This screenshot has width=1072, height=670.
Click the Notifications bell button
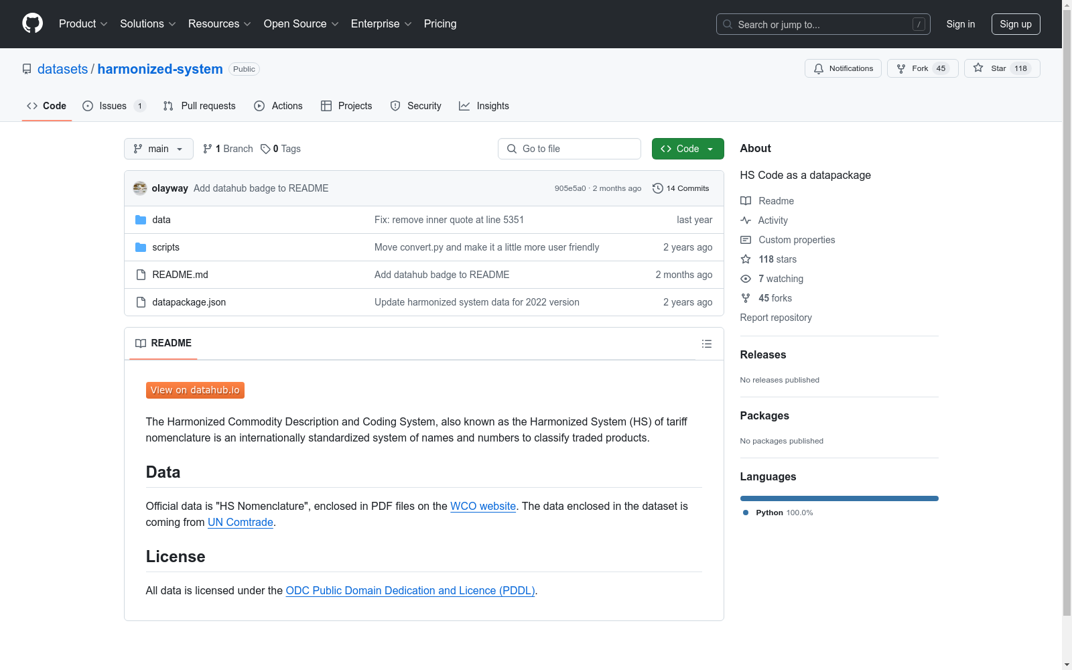pyautogui.click(x=843, y=68)
